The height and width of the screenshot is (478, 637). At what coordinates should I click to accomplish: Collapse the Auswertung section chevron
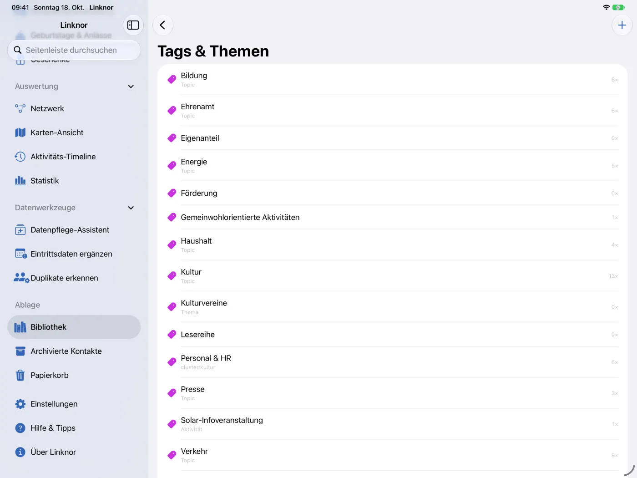(131, 86)
